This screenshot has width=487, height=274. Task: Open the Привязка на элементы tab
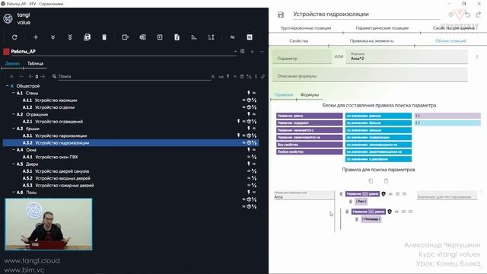pyautogui.click(x=371, y=41)
